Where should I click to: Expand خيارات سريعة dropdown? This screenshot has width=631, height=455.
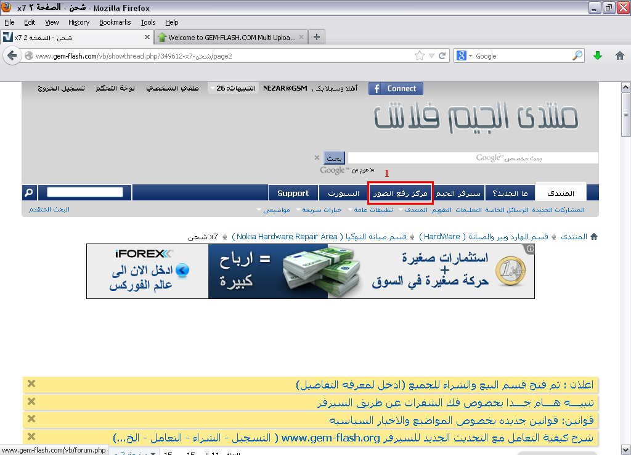coord(319,210)
